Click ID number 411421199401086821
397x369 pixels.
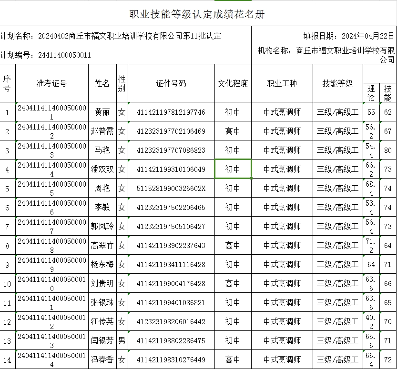171,302
